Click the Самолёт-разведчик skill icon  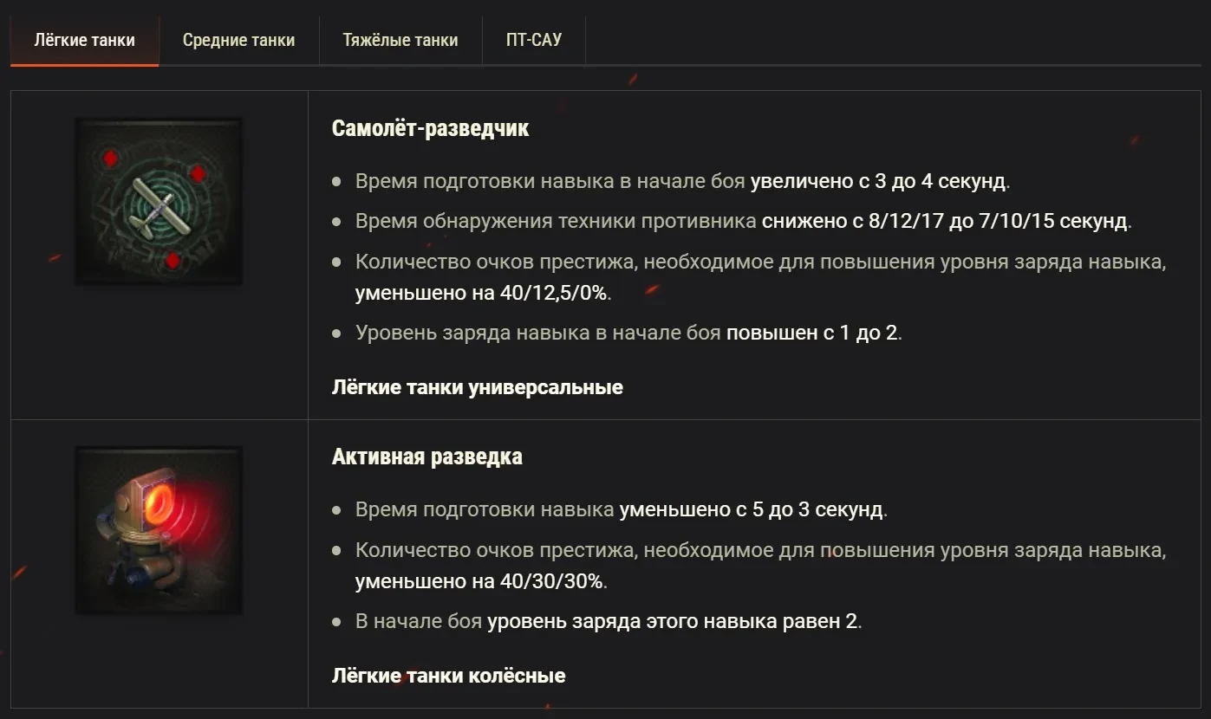pyautogui.click(x=159, y=202)
